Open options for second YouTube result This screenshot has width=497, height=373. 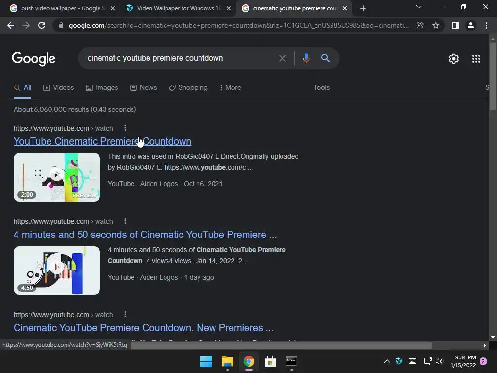(125, 221)
